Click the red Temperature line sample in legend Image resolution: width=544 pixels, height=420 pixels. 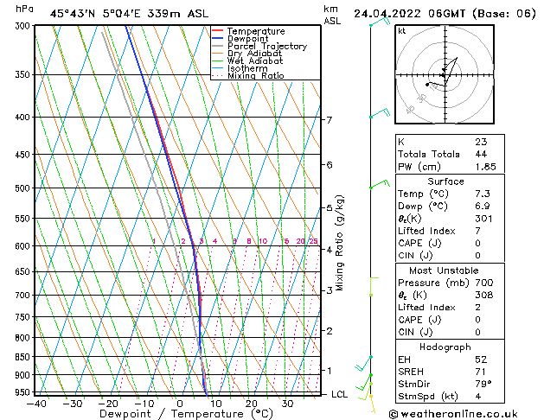tap(217, 31)
